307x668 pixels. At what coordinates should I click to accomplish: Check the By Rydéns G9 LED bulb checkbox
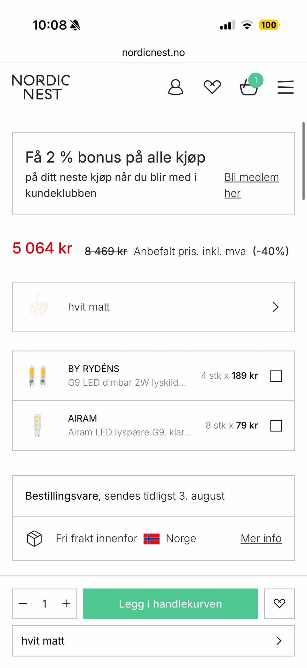(276, 376)
